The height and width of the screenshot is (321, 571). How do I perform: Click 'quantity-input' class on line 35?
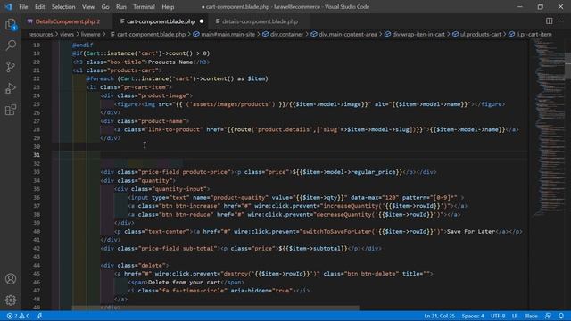180,189
